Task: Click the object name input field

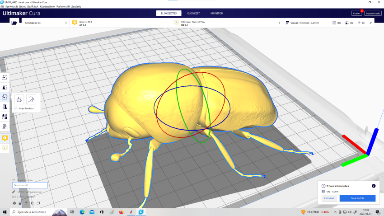Action: pyautogui.click(x=30, y=185)
